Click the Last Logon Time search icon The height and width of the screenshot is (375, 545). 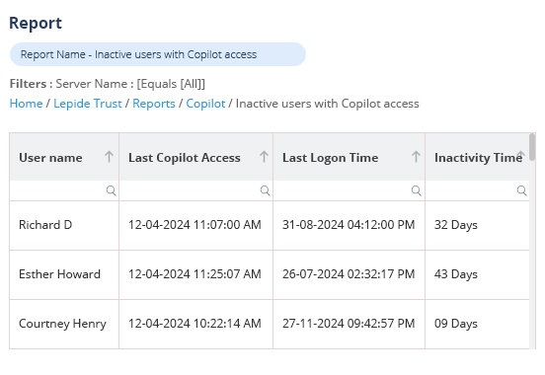pos(417,190)
